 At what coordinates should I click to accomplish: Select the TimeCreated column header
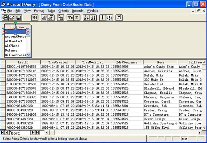(x=58, y=62)
